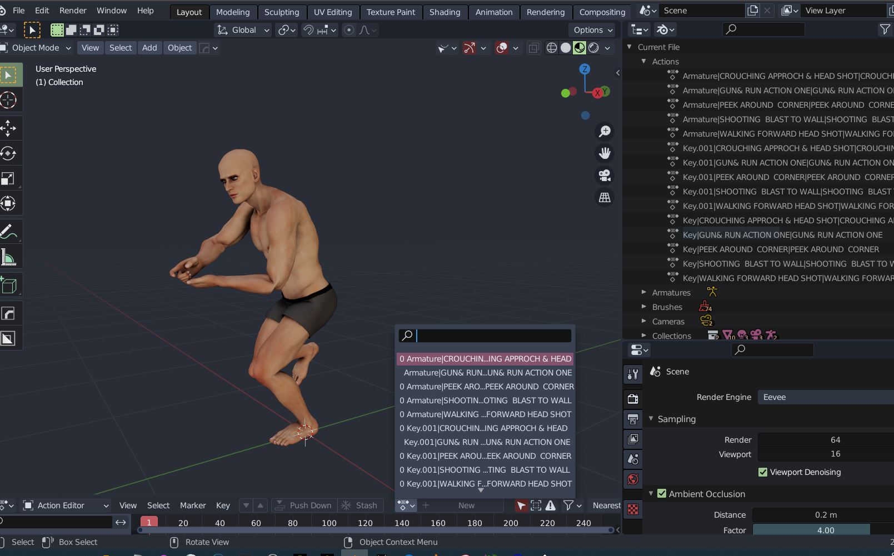Switch to the UV Editing workspace tab

[333, 12]
